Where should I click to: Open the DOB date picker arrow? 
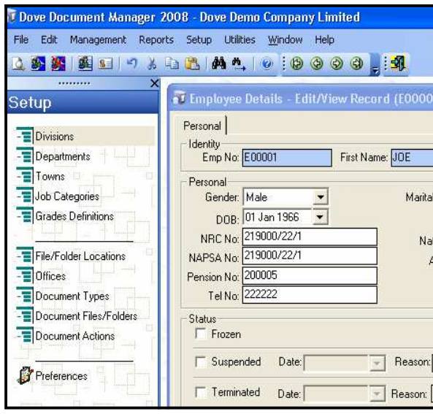(x=320, y=217)
